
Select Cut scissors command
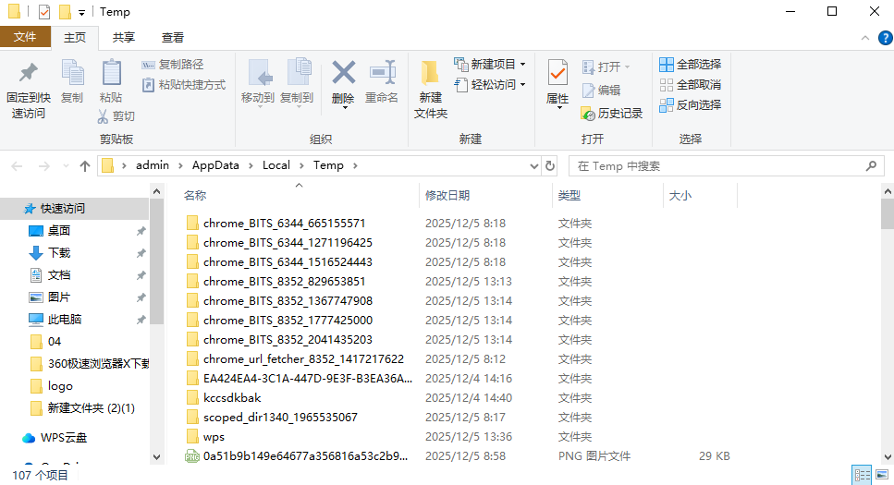tap(116, 116)
